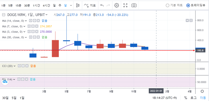Set date range to 5일
This screenshot has width=209, height=101.
14,98
